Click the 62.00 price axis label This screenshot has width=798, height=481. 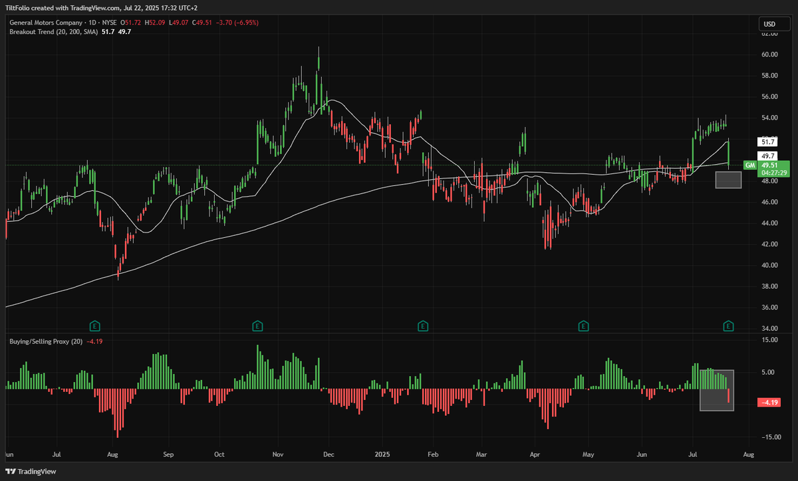(x=769, y=33)
